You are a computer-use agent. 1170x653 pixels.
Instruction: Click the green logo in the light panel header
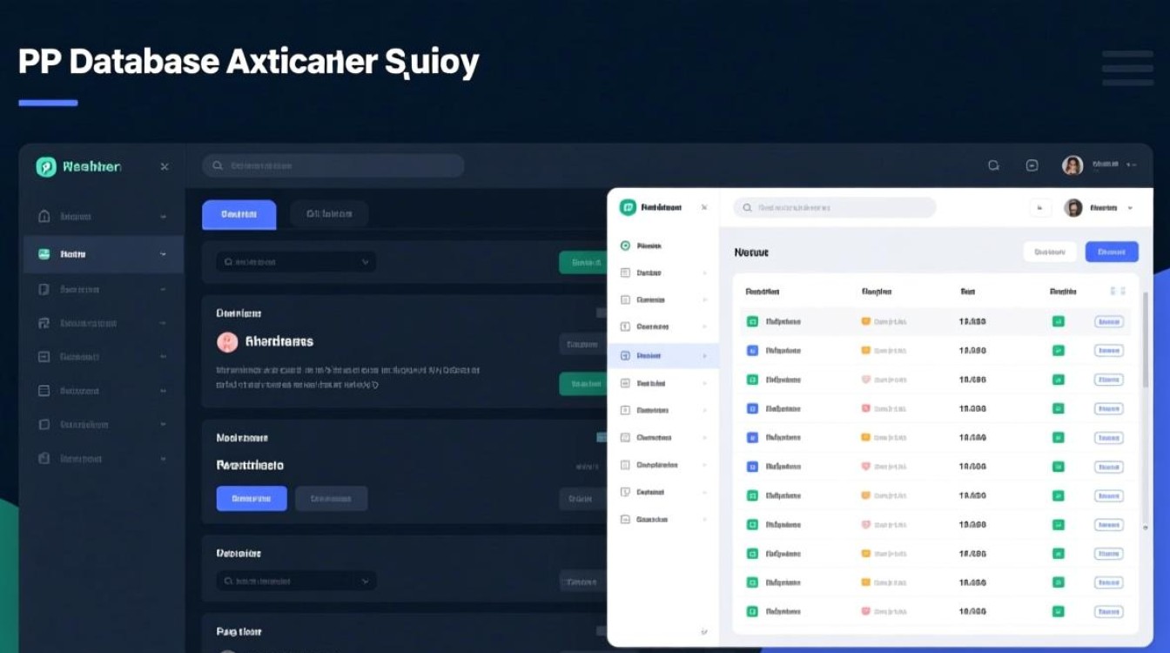point(628,207)
